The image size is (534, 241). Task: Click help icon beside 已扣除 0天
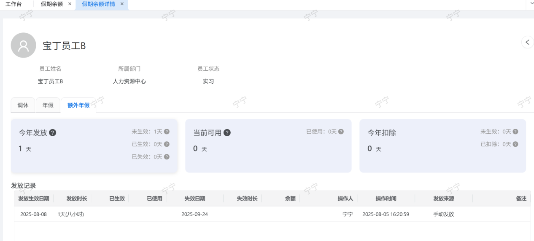coord(515,144)
